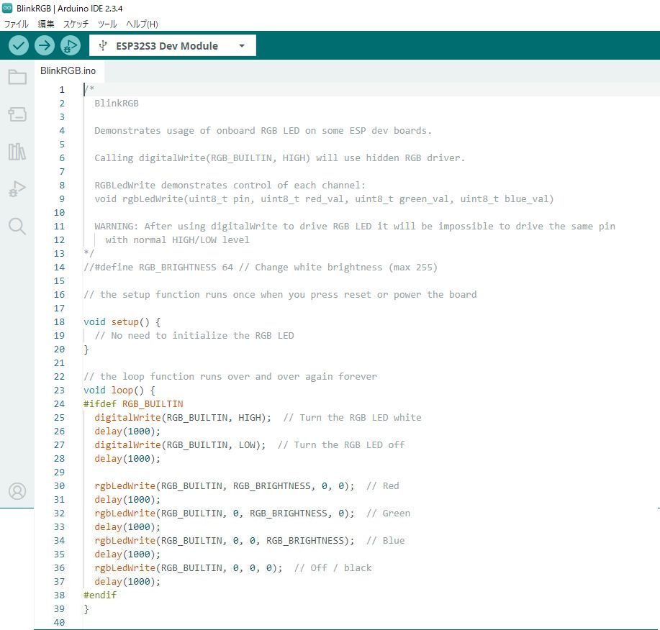Open the Boards Manager sidebar icon
This screenshot has width=660, height=630.
pyautogui.click(x=17, y=114)
